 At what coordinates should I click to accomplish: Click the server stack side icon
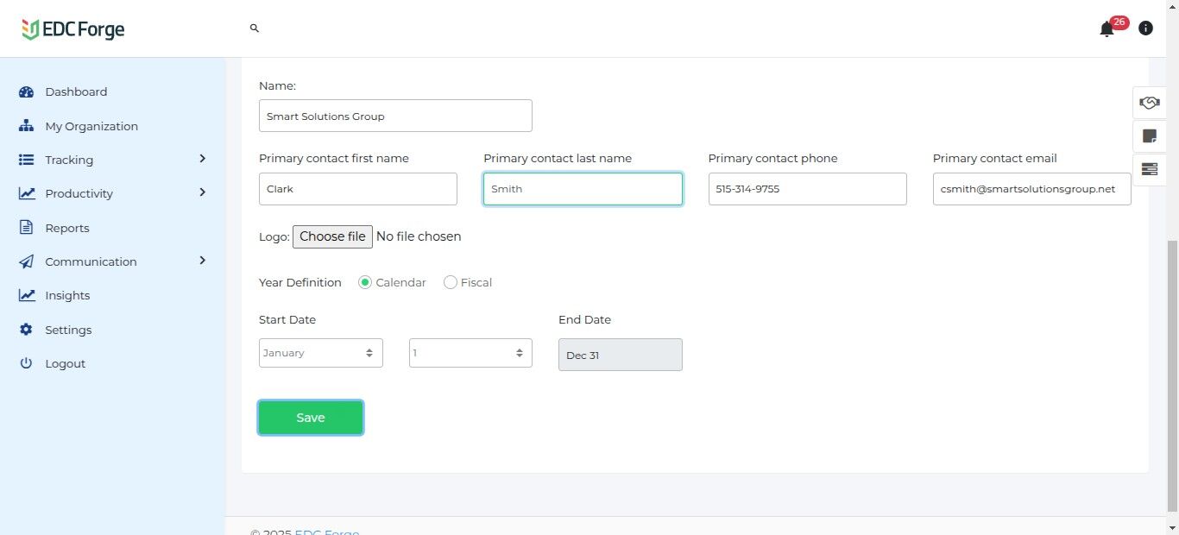[1149, 169]
